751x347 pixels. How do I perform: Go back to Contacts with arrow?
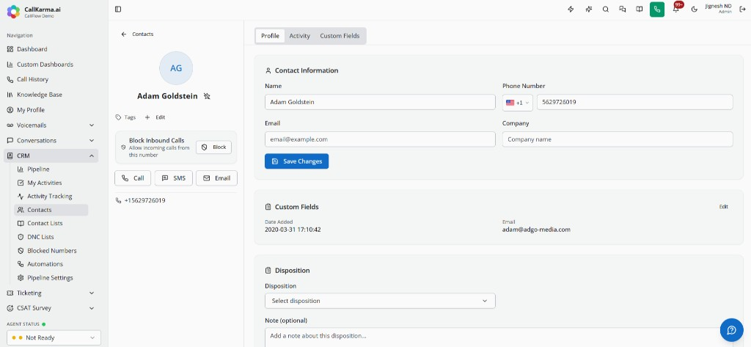(137, 34)
